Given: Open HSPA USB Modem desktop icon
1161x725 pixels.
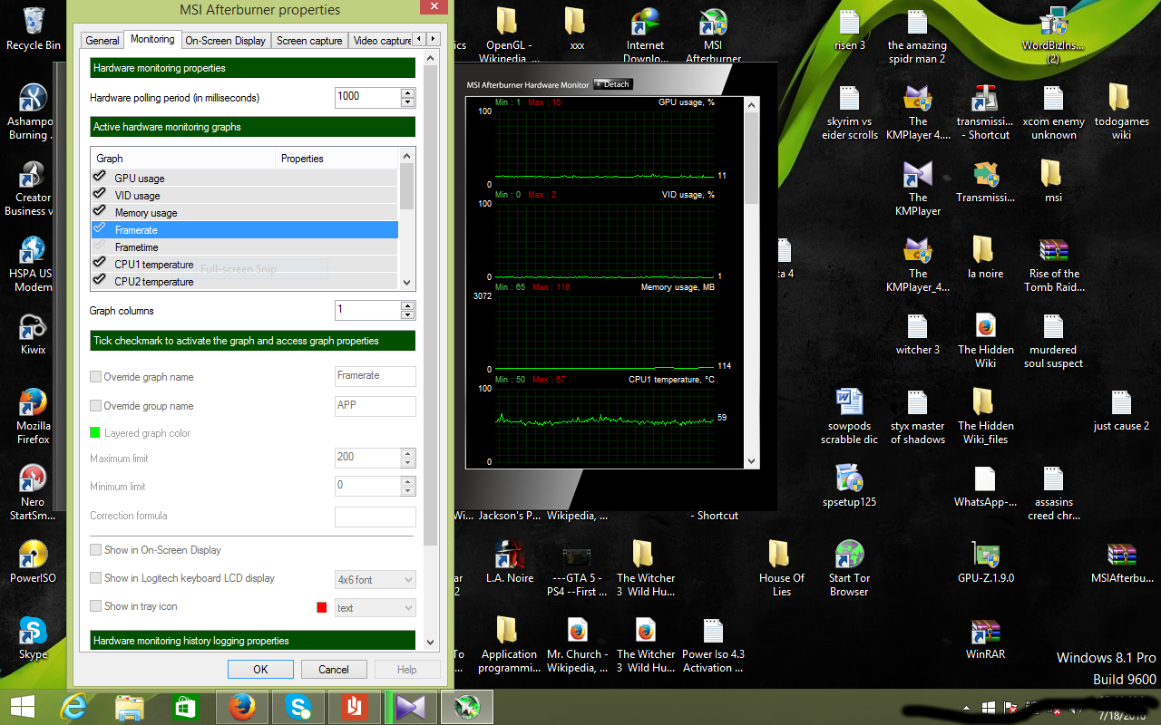Looking at the screenshot, I should tap(33, 264).
